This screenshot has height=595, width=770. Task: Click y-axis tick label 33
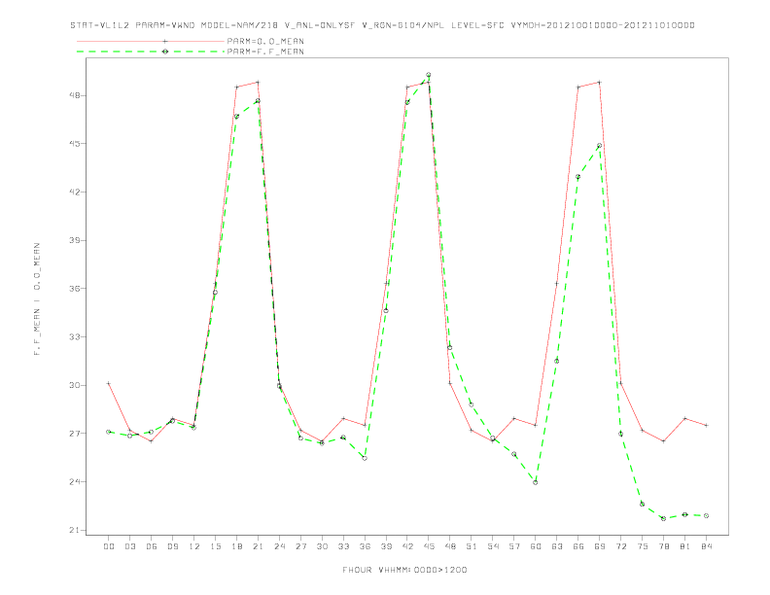[75, 336]
